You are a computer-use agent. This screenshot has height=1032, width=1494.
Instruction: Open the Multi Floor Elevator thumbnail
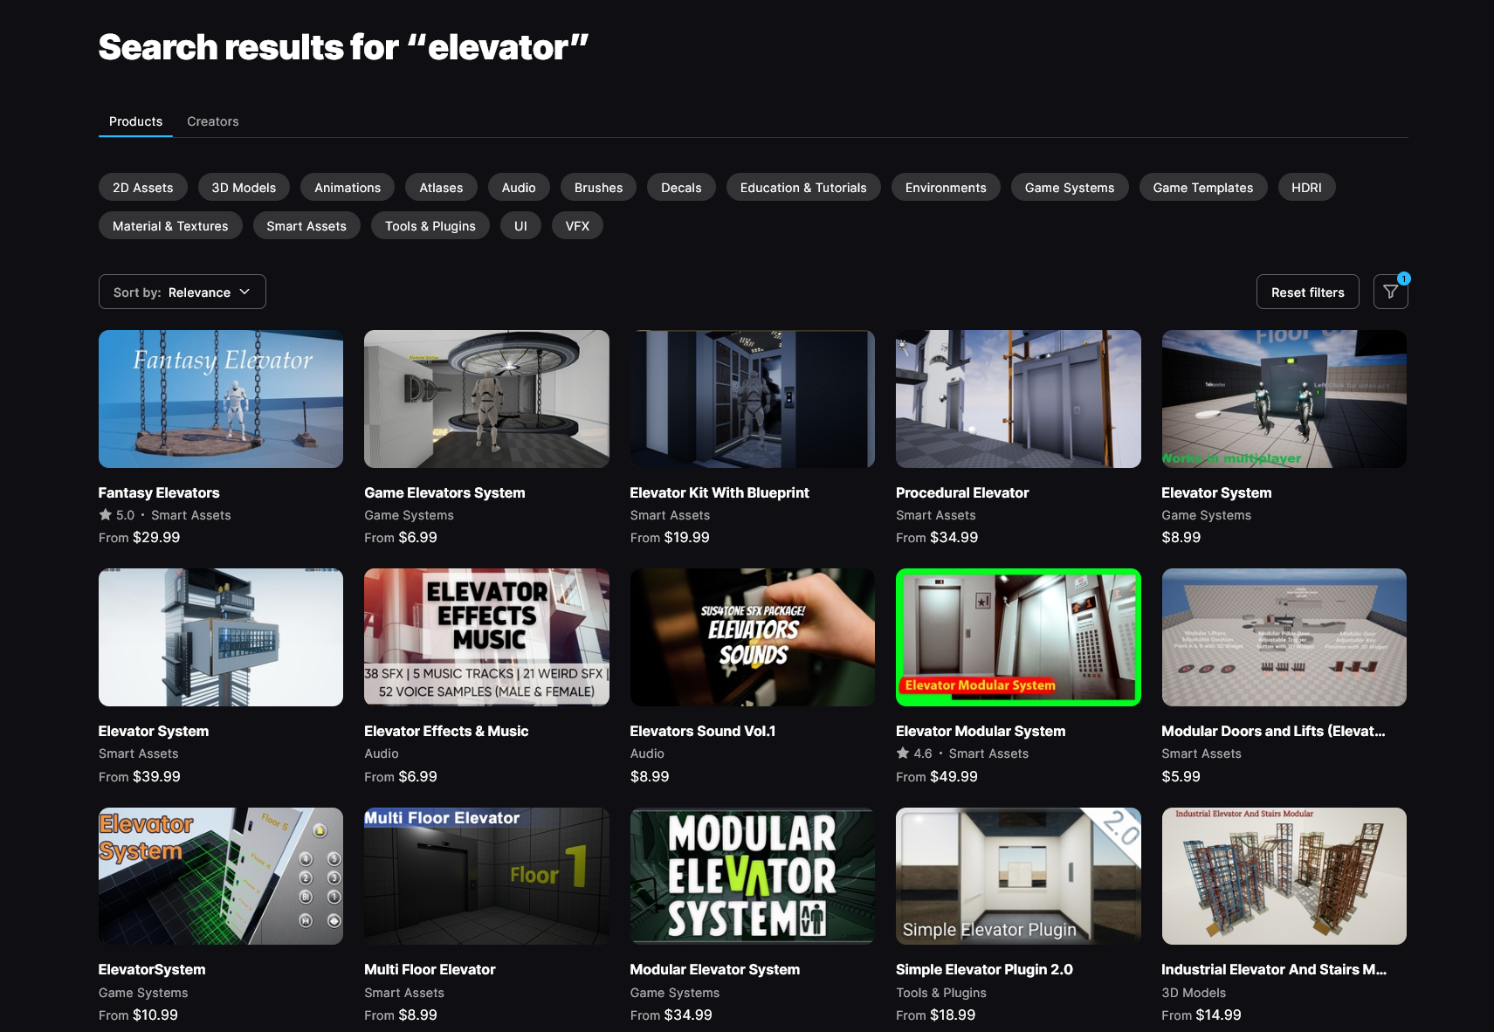[x=486, y=876]
